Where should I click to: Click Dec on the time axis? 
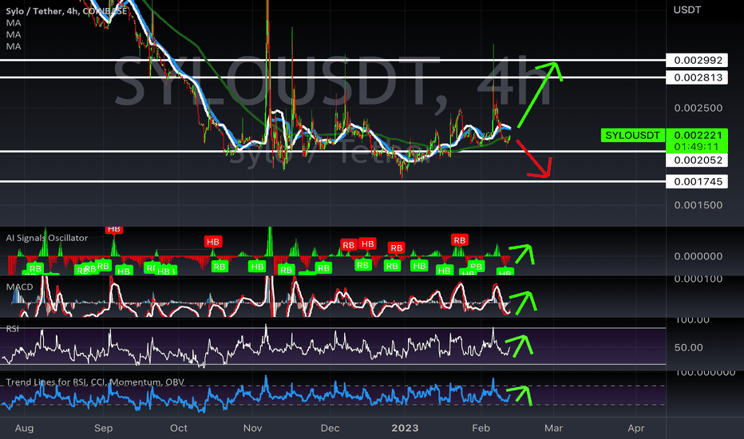click(330, 428)
